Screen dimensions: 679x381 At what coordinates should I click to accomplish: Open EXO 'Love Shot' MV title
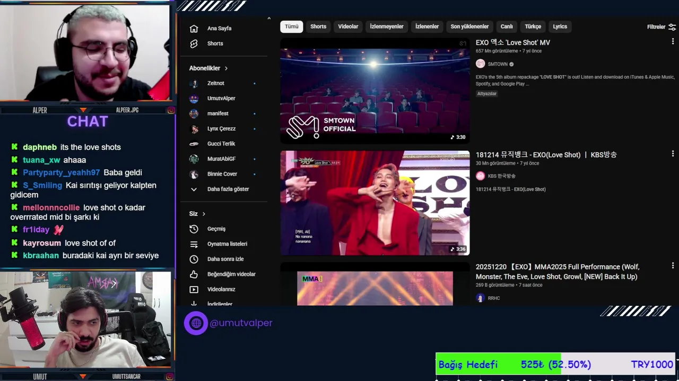point(513,43)
